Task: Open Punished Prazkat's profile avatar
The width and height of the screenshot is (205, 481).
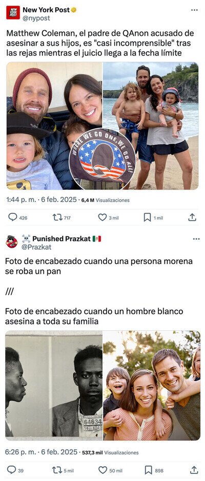Action: coord(12,242)
